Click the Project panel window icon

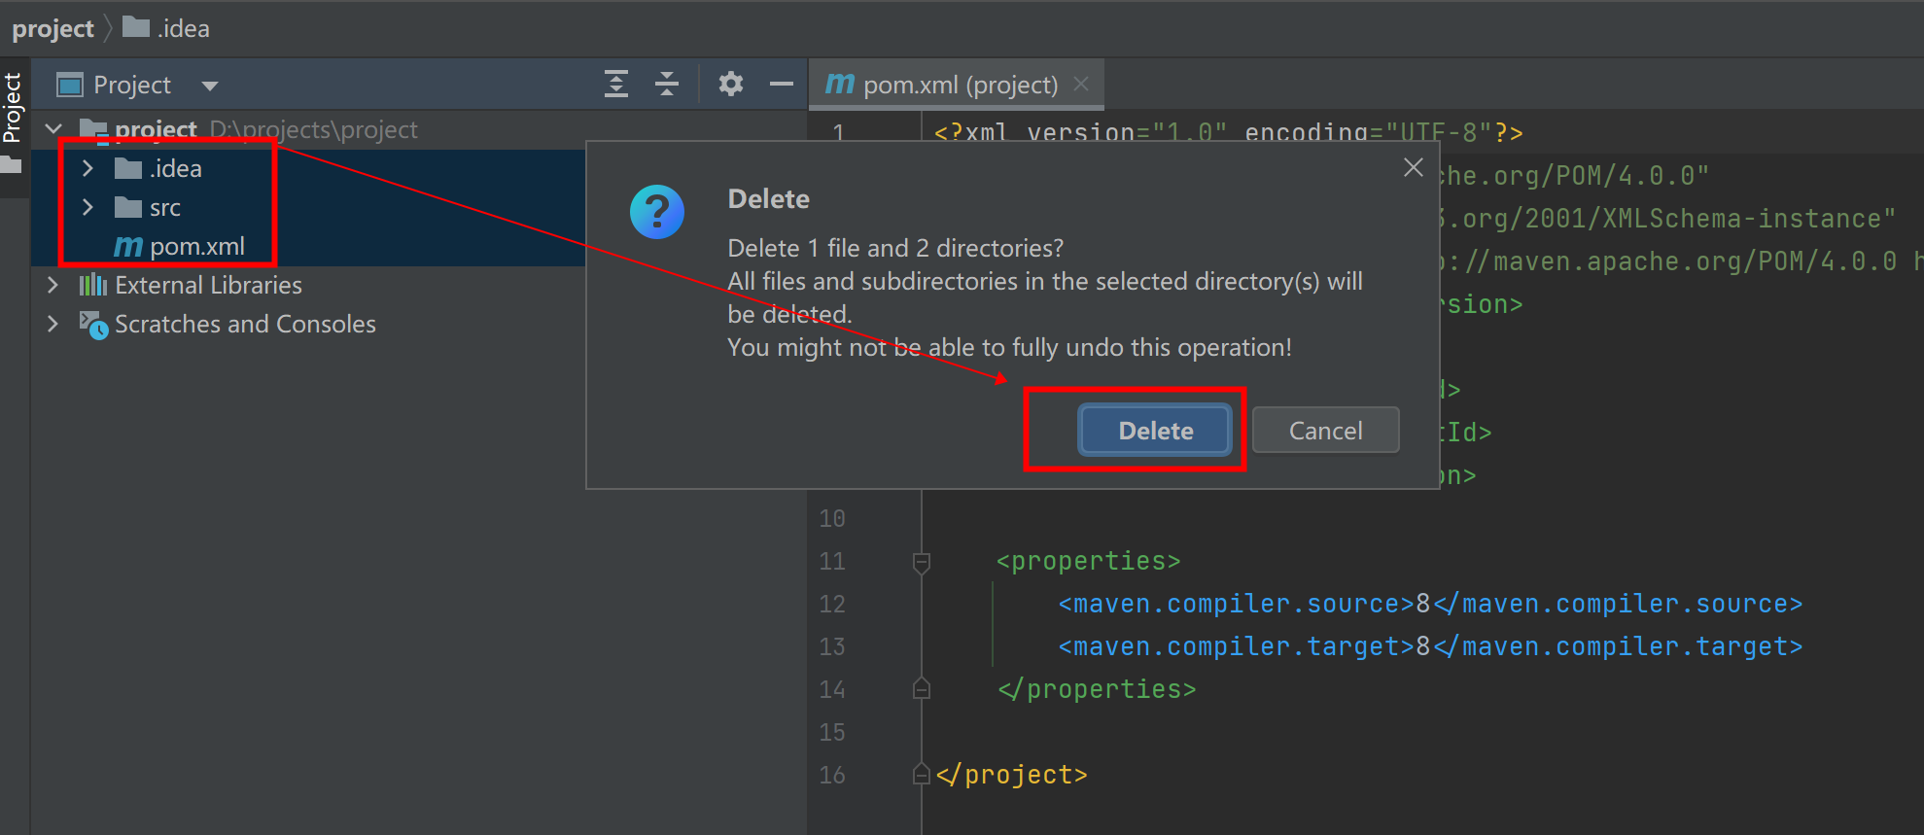pos(70,86)
